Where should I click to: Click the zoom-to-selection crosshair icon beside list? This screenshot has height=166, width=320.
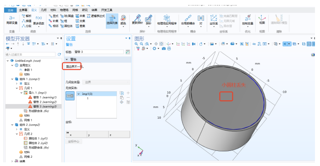point(121,102)
